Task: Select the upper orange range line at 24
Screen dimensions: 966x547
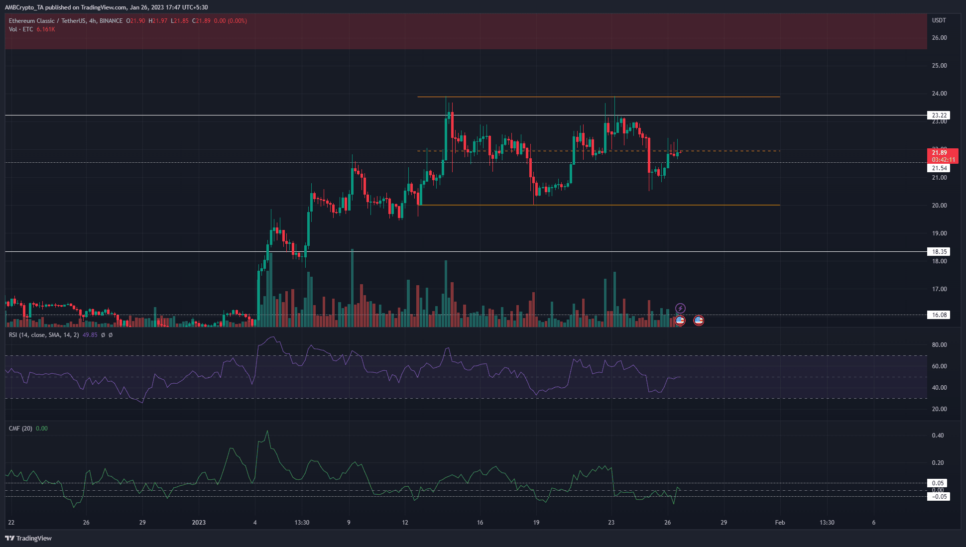Action: (x=599, y=97)
